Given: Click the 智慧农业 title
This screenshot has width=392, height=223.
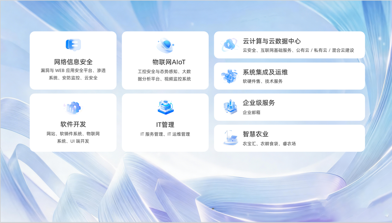Looking at the screenshot, I should pos(255,134).
